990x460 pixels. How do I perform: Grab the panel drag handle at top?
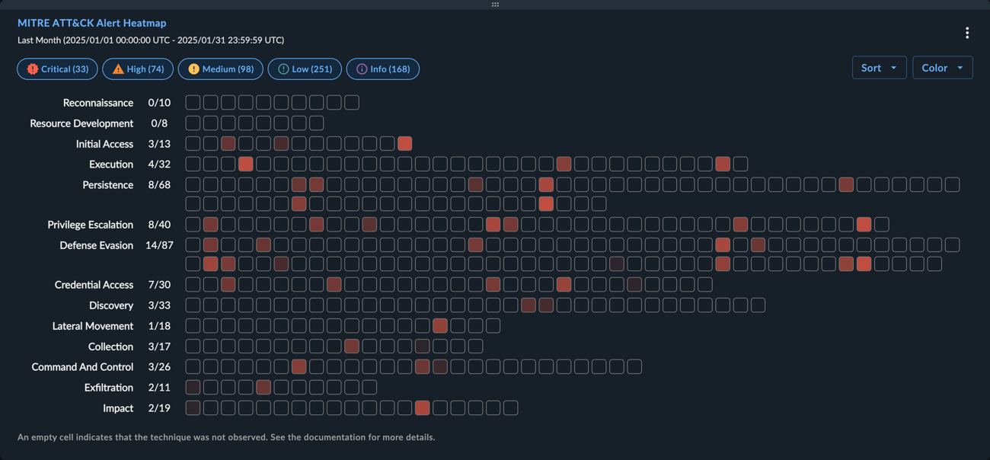[x=495, y=5]
